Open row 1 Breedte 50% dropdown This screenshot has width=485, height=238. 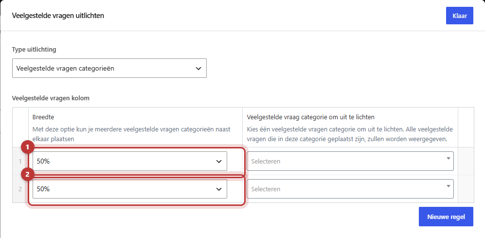click(x=129, y=161)
